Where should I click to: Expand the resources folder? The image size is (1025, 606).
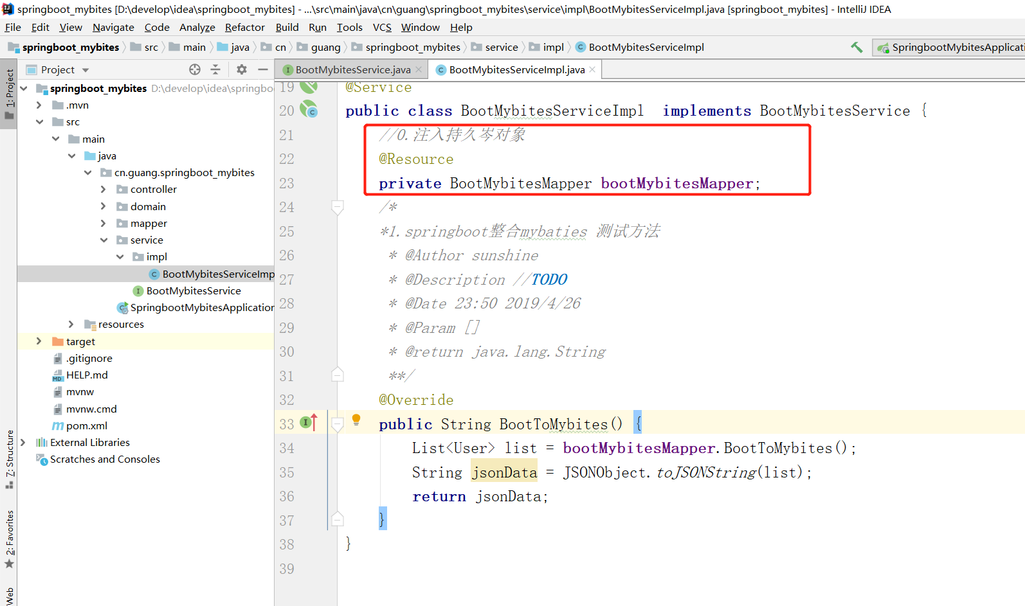pos(71,324)
